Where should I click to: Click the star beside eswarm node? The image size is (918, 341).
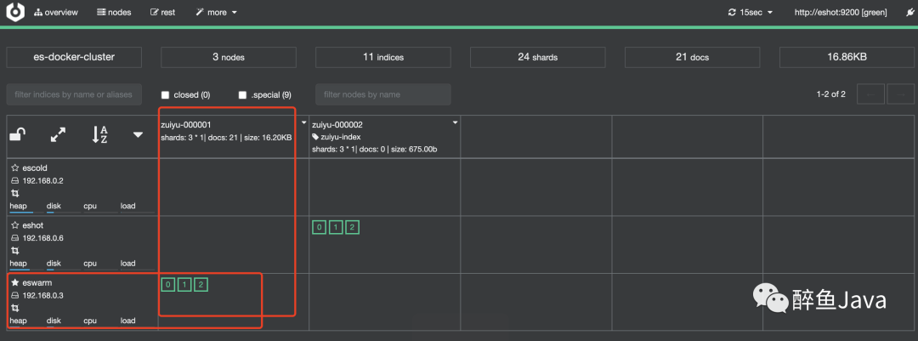pyautogui.click(x=15, y=282)
